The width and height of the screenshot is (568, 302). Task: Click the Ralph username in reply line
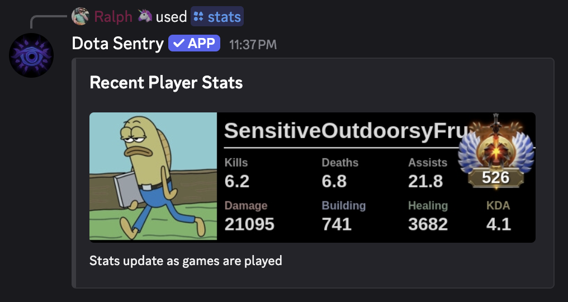[113, 17]
